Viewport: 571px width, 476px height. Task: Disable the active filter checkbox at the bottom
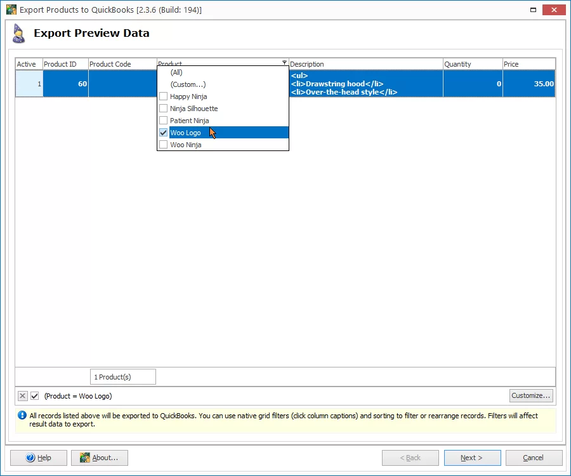click(x=35, y=395)
